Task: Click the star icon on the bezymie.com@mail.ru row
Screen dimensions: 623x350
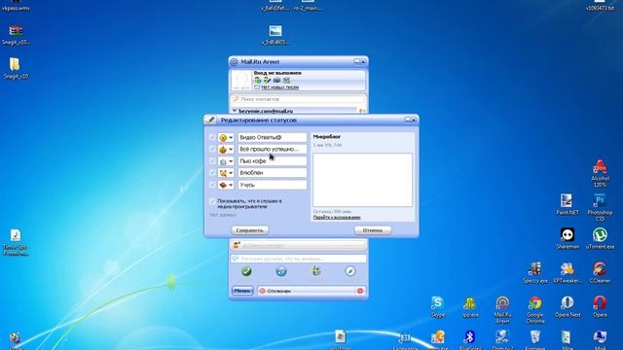Action: (x=361, y=111)
